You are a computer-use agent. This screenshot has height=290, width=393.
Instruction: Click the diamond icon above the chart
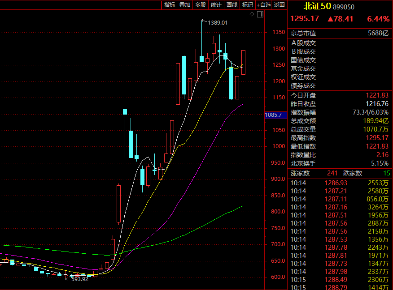click(252, 15)
